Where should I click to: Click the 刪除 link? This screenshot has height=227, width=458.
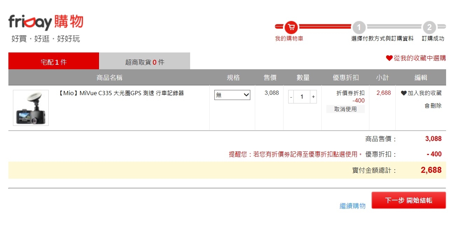tap(436, 106)
